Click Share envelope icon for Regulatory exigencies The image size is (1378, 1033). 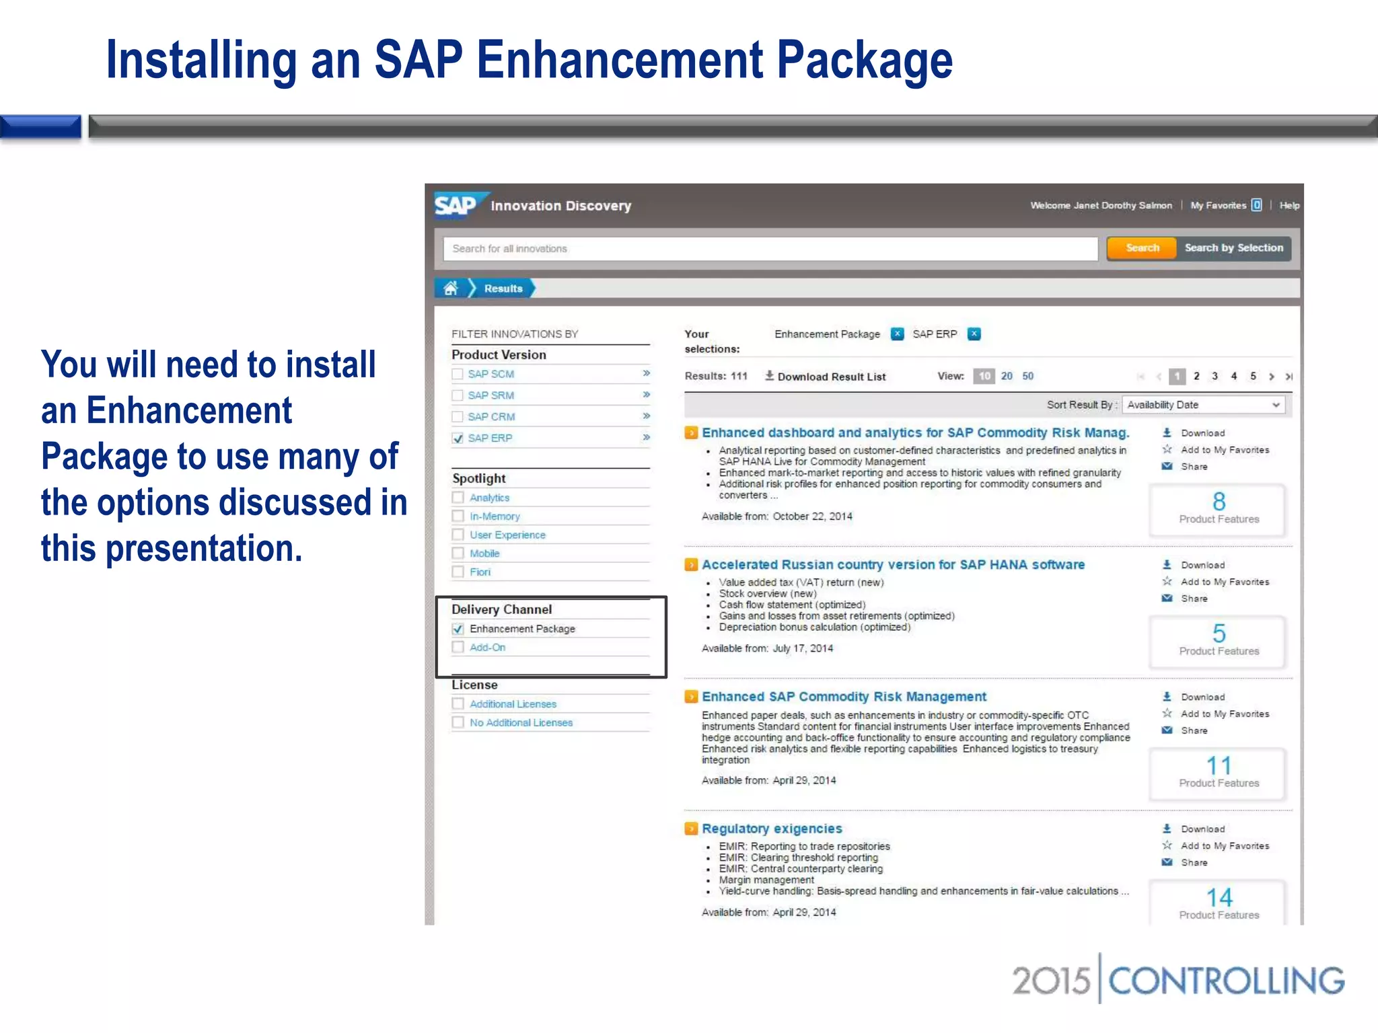pos(1167,862)
